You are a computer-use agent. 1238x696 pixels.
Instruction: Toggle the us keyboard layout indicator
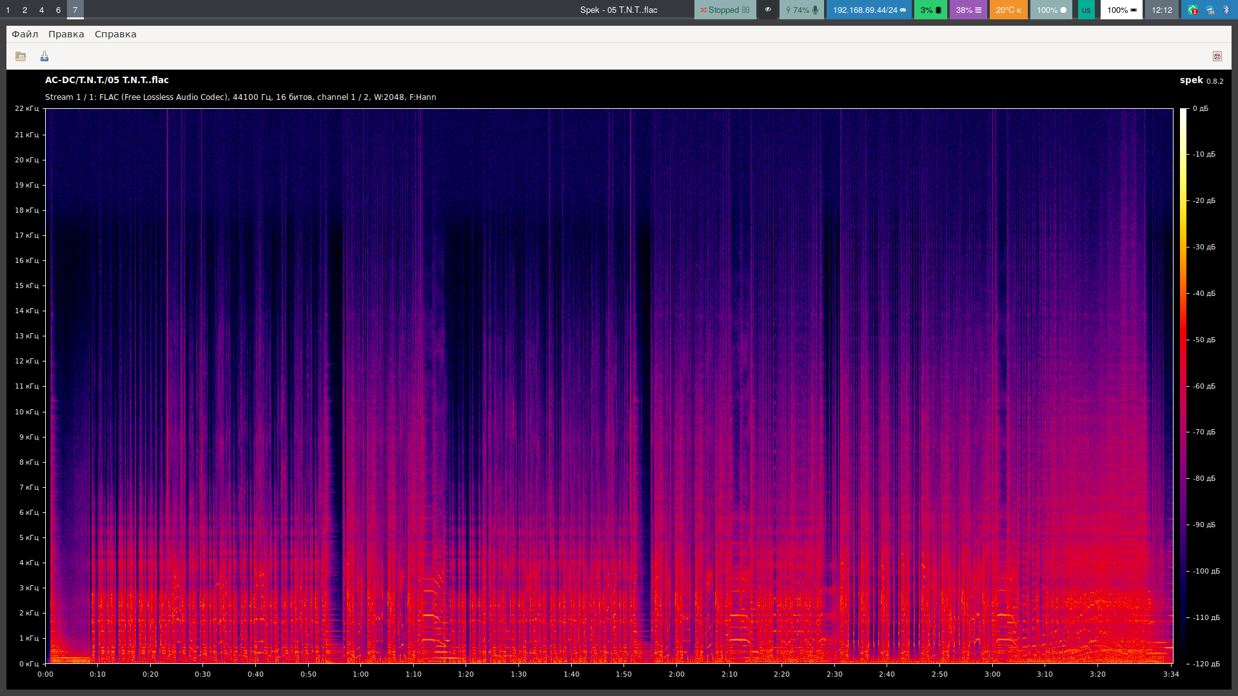click(1086, 10)
